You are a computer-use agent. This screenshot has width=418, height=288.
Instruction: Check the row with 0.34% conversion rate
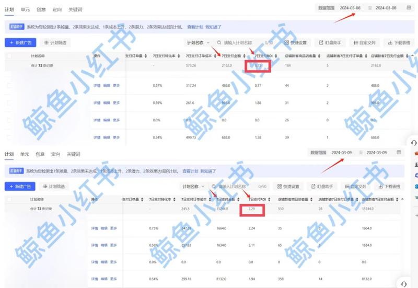point(9,137)
